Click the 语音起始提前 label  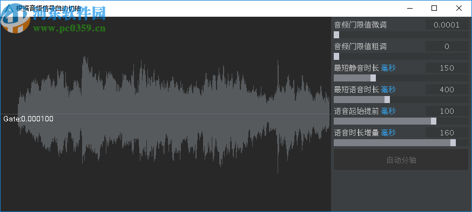click(356, 111)
